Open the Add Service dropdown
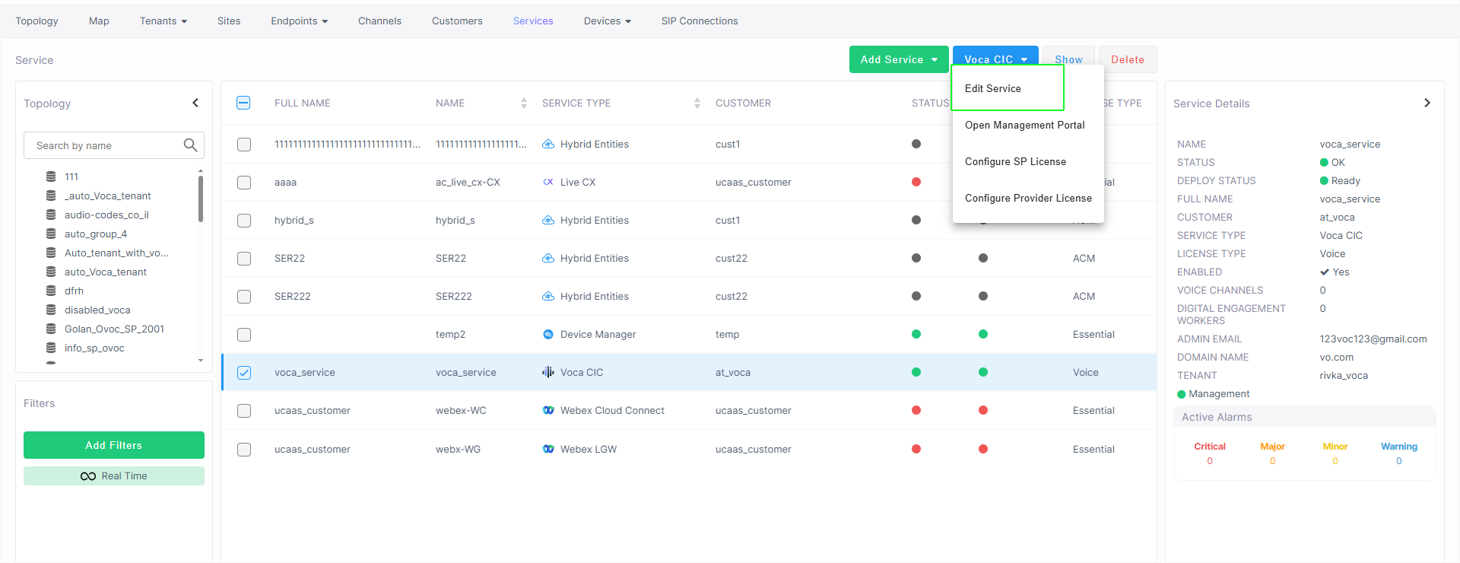 [898, 59]
